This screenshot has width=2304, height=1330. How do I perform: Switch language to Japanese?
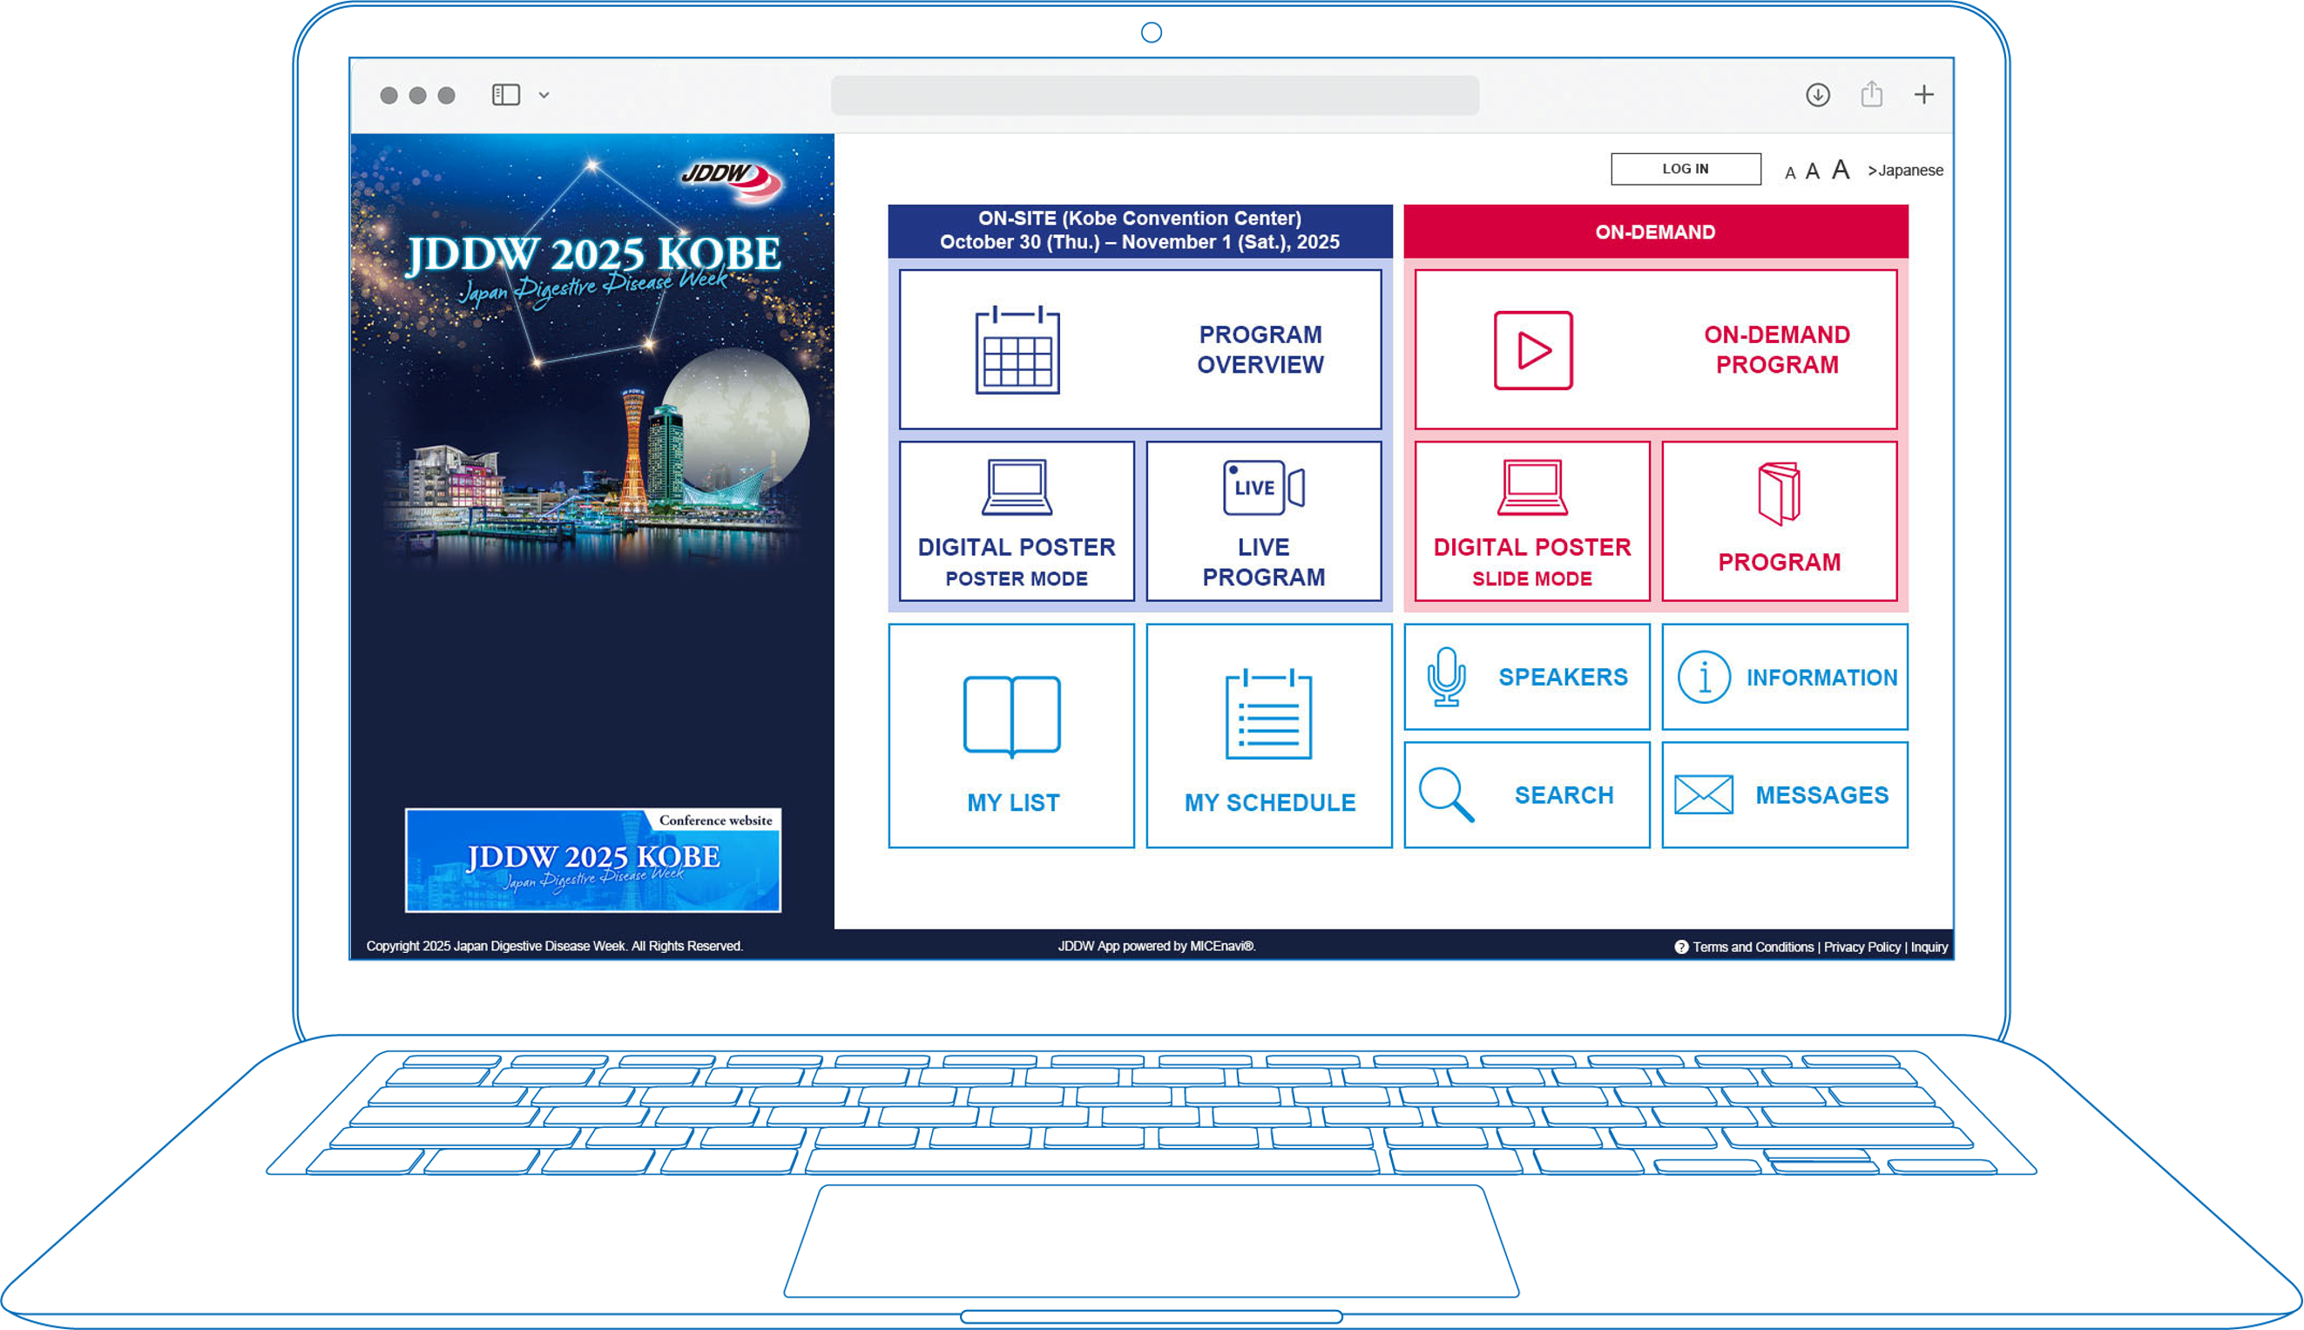tap(1905, 171)
